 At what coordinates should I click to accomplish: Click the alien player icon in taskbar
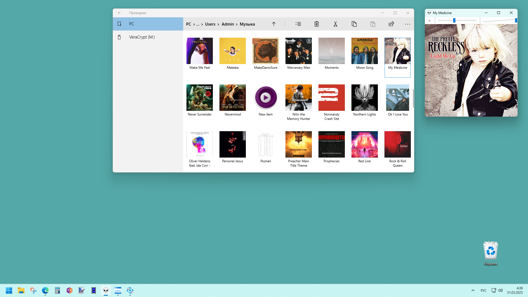(106, 290)
